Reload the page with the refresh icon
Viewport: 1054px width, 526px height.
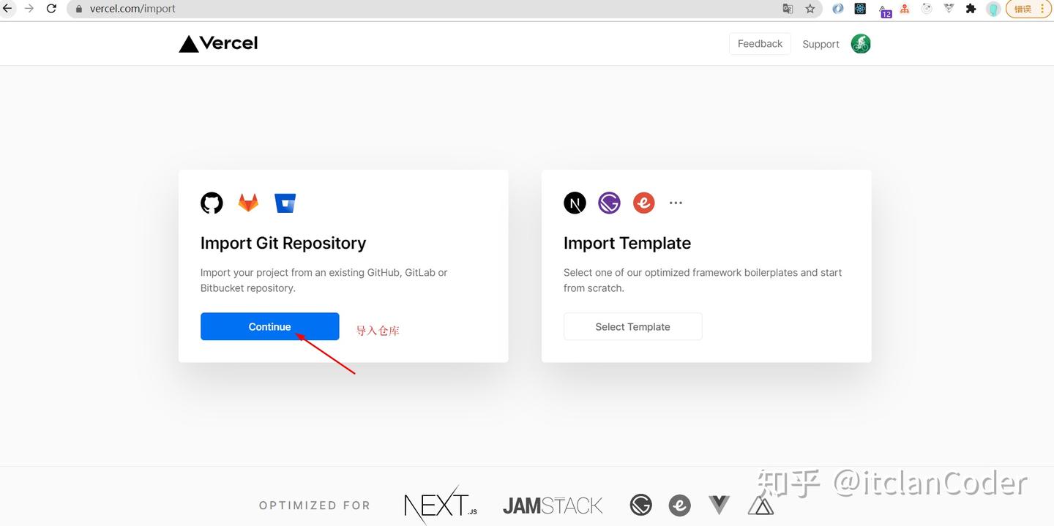click(x=51, y=9)
